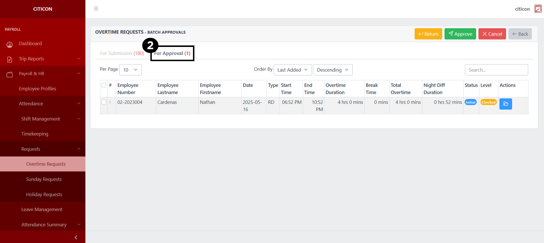Select the For Approval tab
The height and width of the screenshot is (243, 544).
coord(172,53)
